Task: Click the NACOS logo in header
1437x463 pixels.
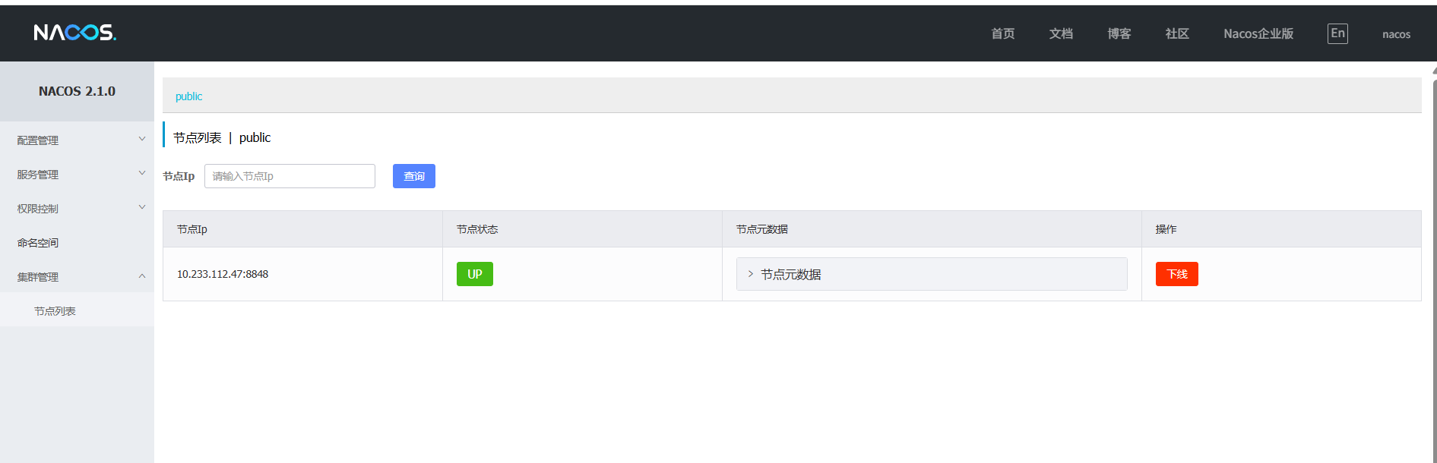Action: (74, 33)
